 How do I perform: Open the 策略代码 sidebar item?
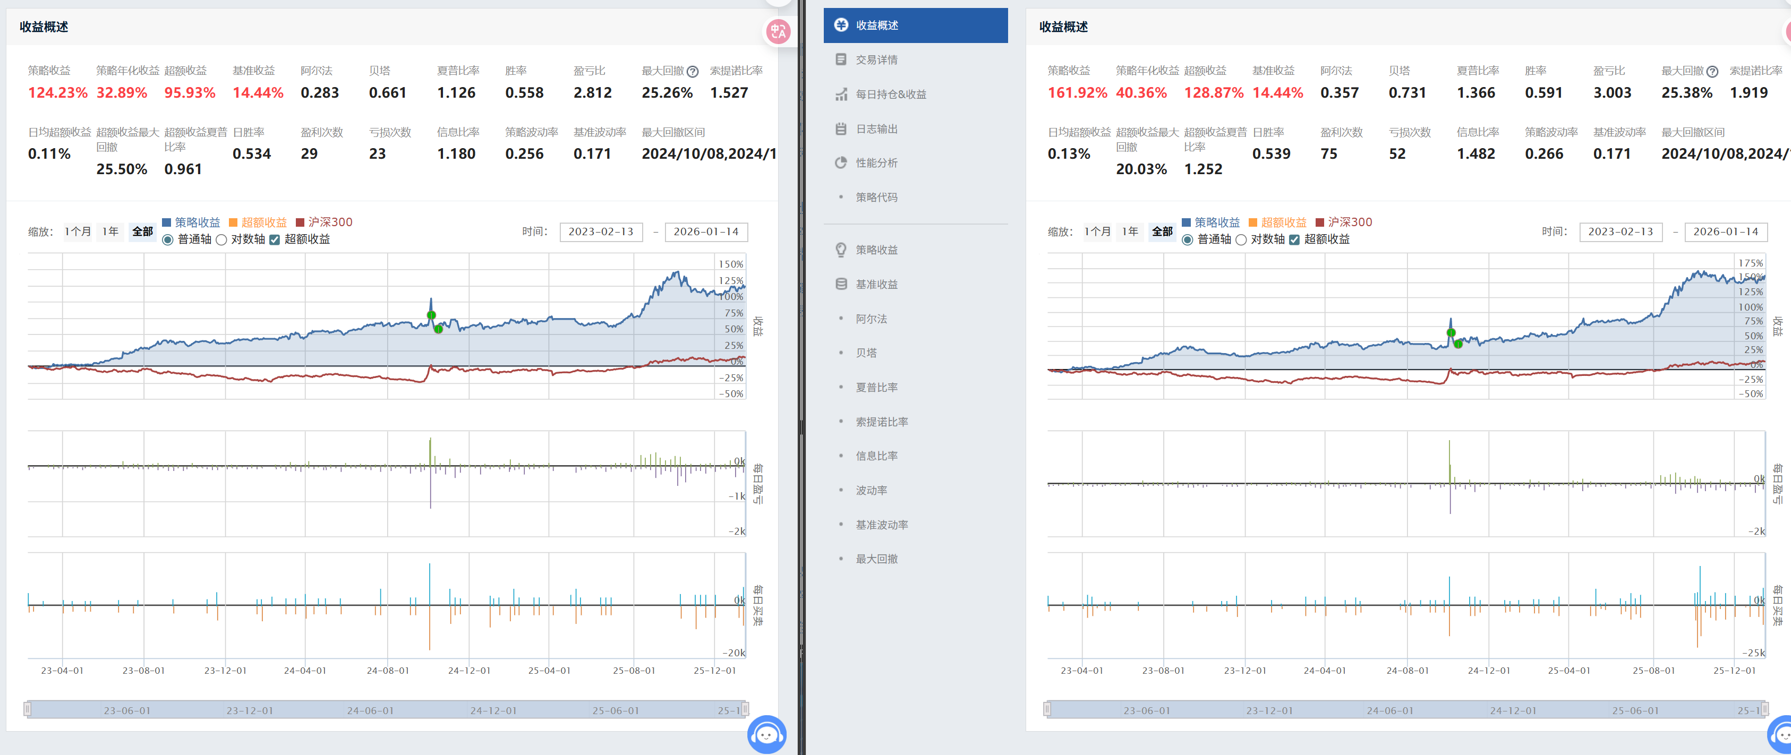[x=876, y=198]
